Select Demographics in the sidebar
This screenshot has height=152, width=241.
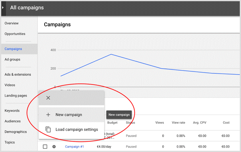pos(16,132)
